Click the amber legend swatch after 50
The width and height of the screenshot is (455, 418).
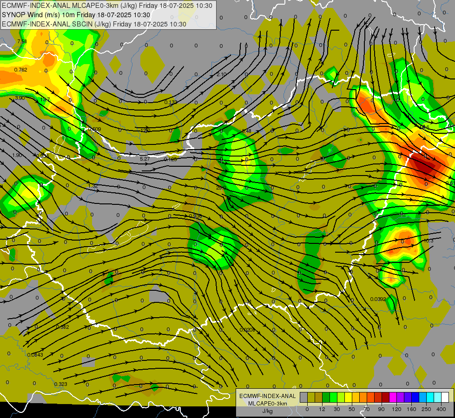point(356,398)
